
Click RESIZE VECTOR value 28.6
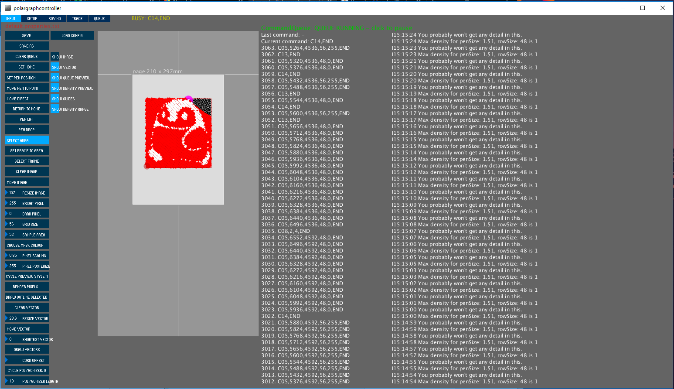pyautogui.click(x=27, y=318)
